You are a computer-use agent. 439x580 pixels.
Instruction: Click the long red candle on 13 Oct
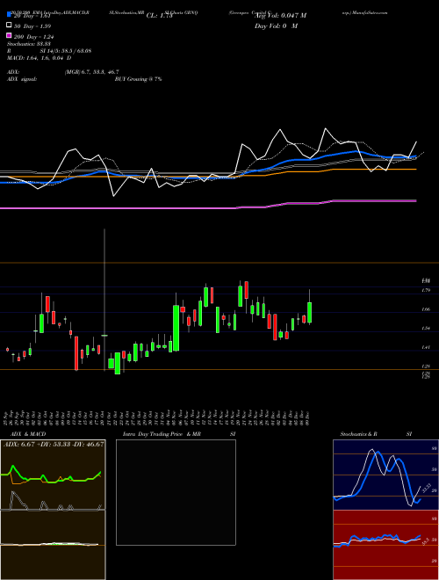(76, 353)
